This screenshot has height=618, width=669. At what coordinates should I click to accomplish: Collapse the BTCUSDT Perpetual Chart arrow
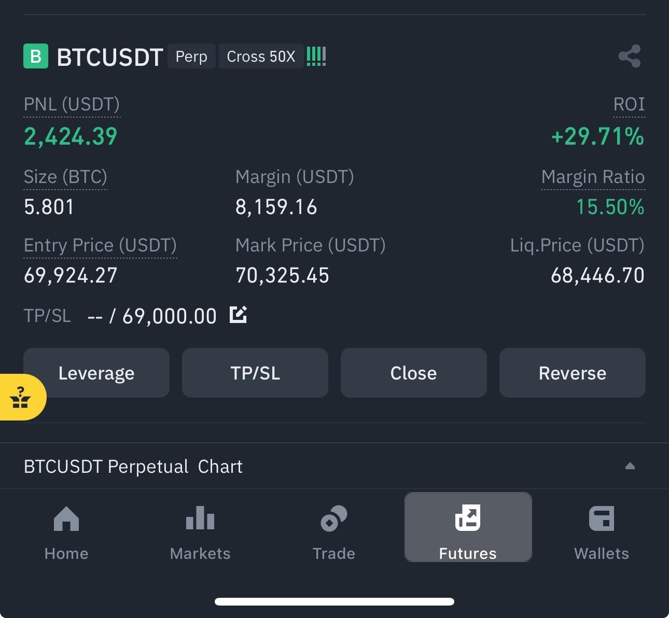pos(630,466)
